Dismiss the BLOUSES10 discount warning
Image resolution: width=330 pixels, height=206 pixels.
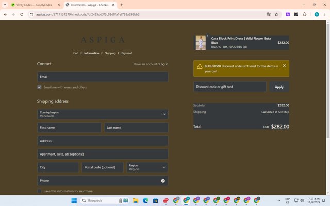click(x=284, y=66)
